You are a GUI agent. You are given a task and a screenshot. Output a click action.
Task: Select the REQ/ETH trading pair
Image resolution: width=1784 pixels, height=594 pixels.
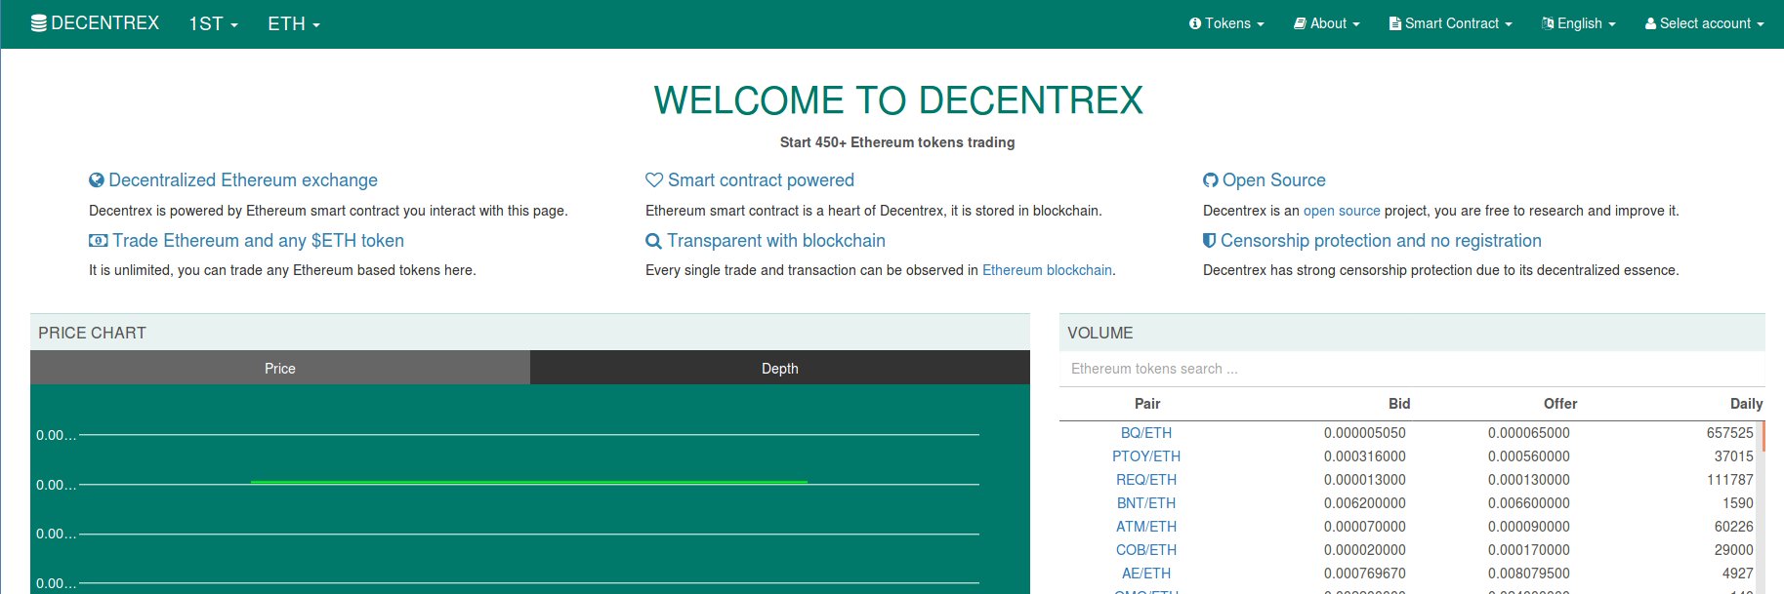(x=1146, y=480)
